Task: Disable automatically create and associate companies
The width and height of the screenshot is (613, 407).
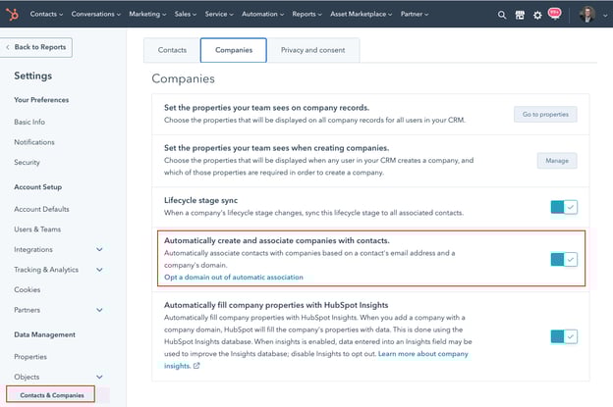Action: [564, 259]
